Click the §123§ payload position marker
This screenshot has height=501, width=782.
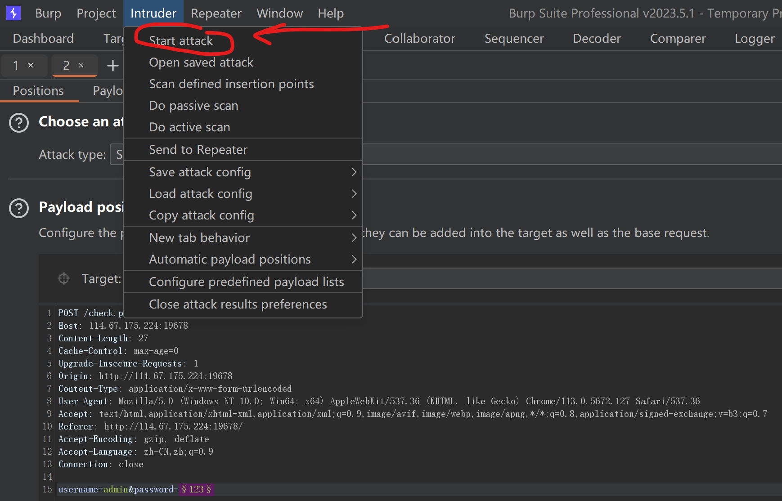pos(196,489)
